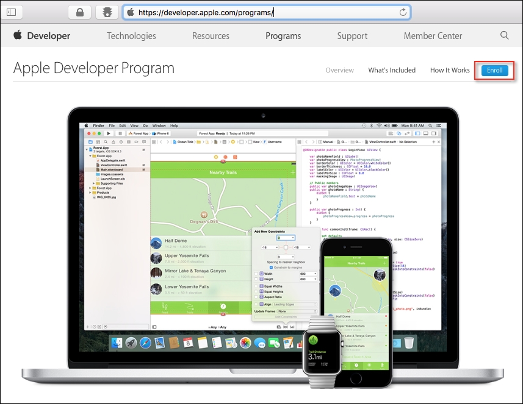The height and width of the screenshot is (404, 523).
Task: Switch to the What's Included tab
Action: pos(392,70)
